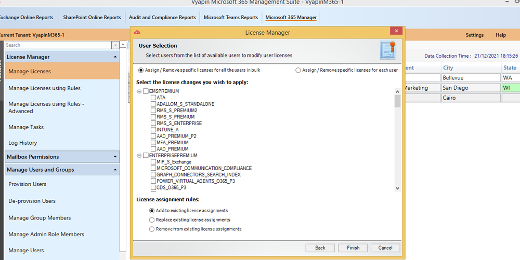This screenshot has width=520, height=260.
Task: Check the RMS_S_PREMIUM2 checkbox
Action: click(153, 111)
